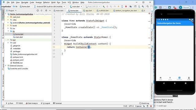Open the 4: Run tool window
Image resolution: width=196 pixels, height=110 pixels.
[x=9, y=103]
